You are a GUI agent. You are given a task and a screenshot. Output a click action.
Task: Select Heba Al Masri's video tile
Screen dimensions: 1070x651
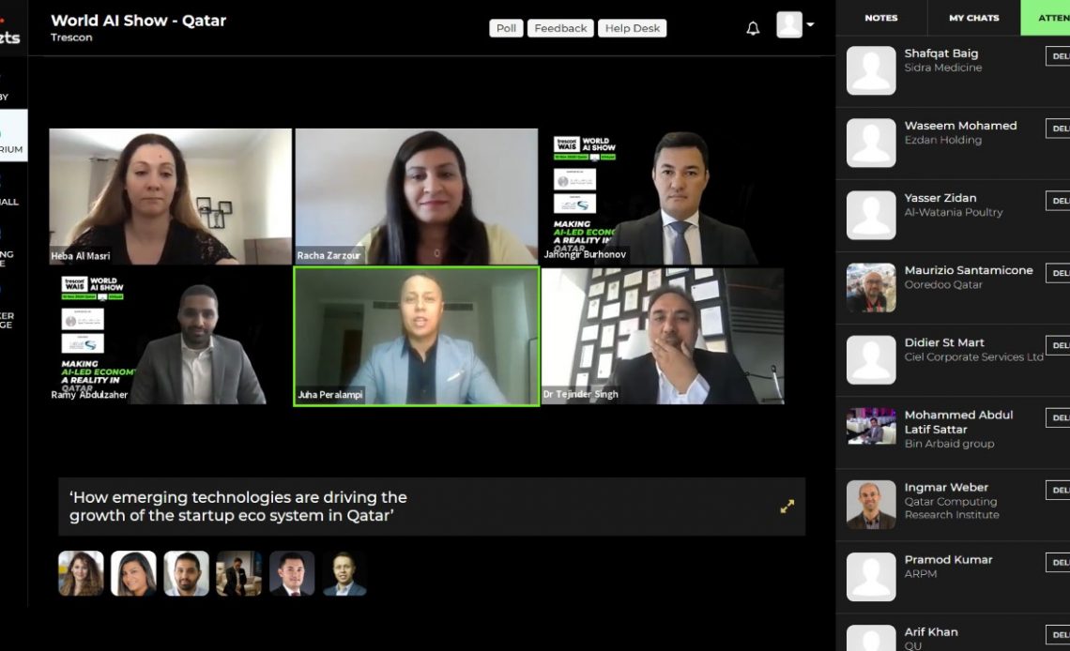pyautogui.click(x=170, y=196)
